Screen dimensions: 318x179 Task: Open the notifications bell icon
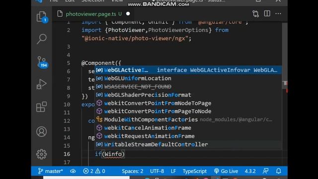279,171
